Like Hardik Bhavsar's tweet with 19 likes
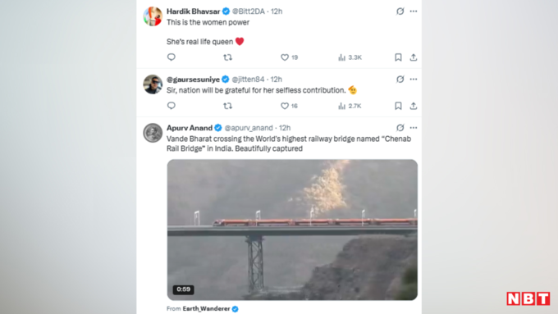This screenshot has width=558, height=314. [x=290, y=57]
